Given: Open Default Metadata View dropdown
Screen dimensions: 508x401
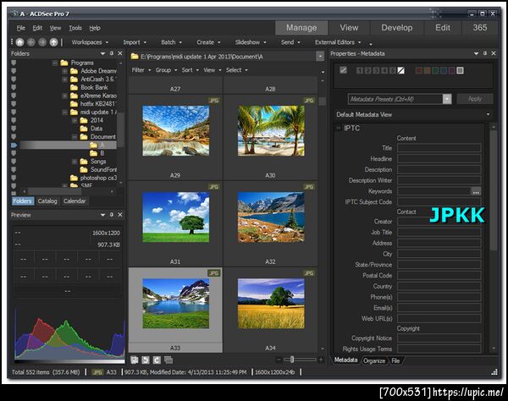Looking at the screenshot, I should pyautogui.click(x=488, y=114).
